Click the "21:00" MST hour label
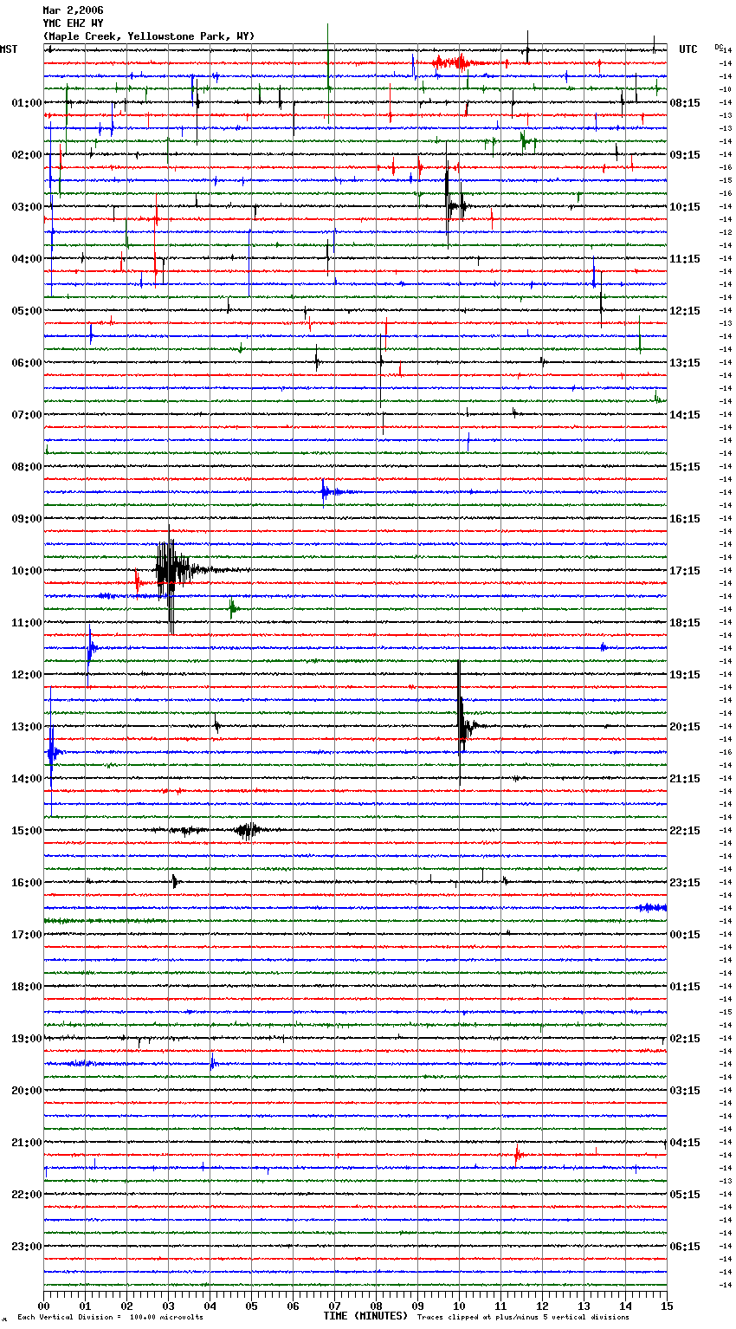Viewport: 736px width, 1329px height. [27, 1143]
